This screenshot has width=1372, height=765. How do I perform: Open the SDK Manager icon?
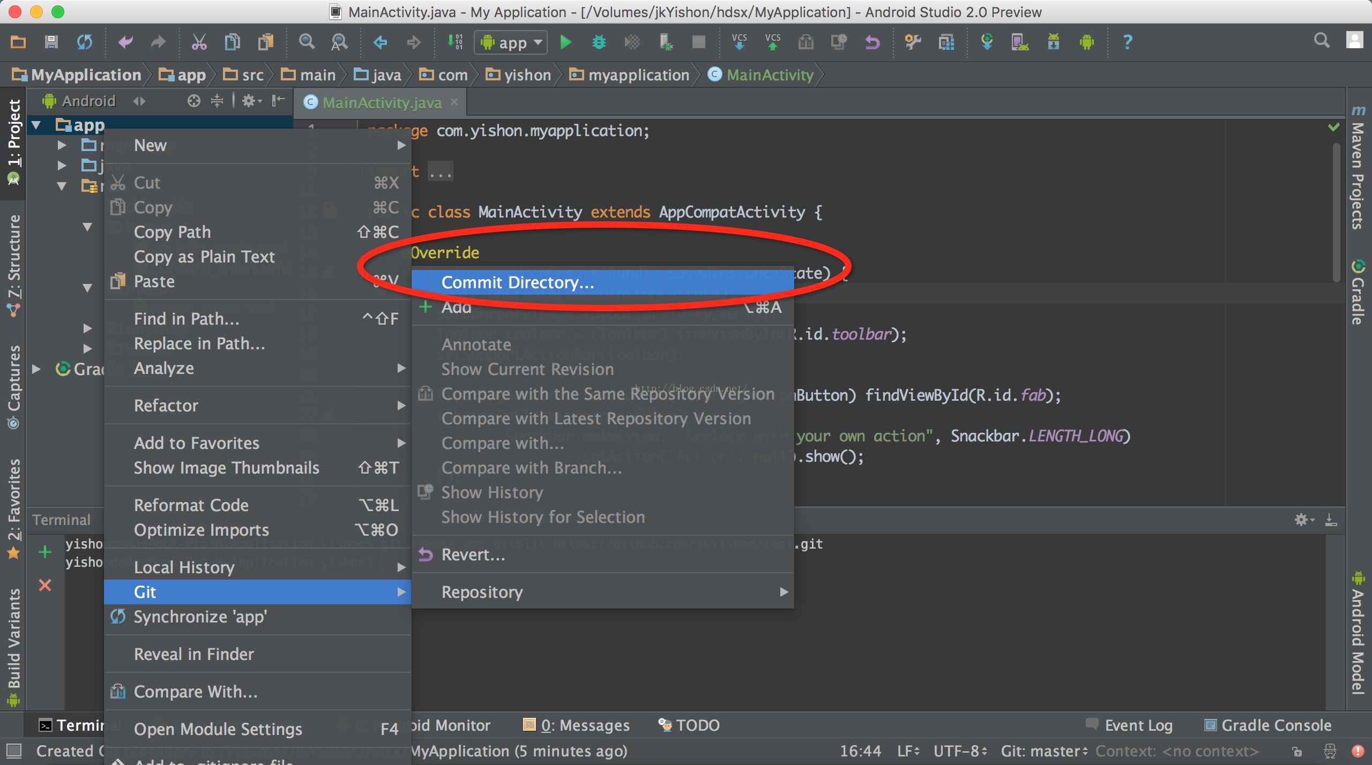(1053, 42)
